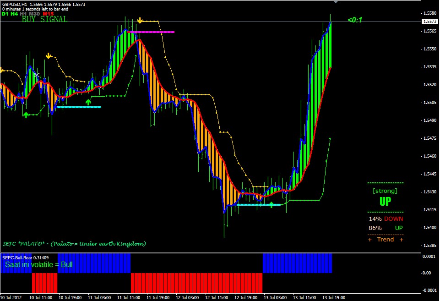Click the BUY SIGNAL text
The height and width of the screenshot is (301, 440).
tap(44, 19)
